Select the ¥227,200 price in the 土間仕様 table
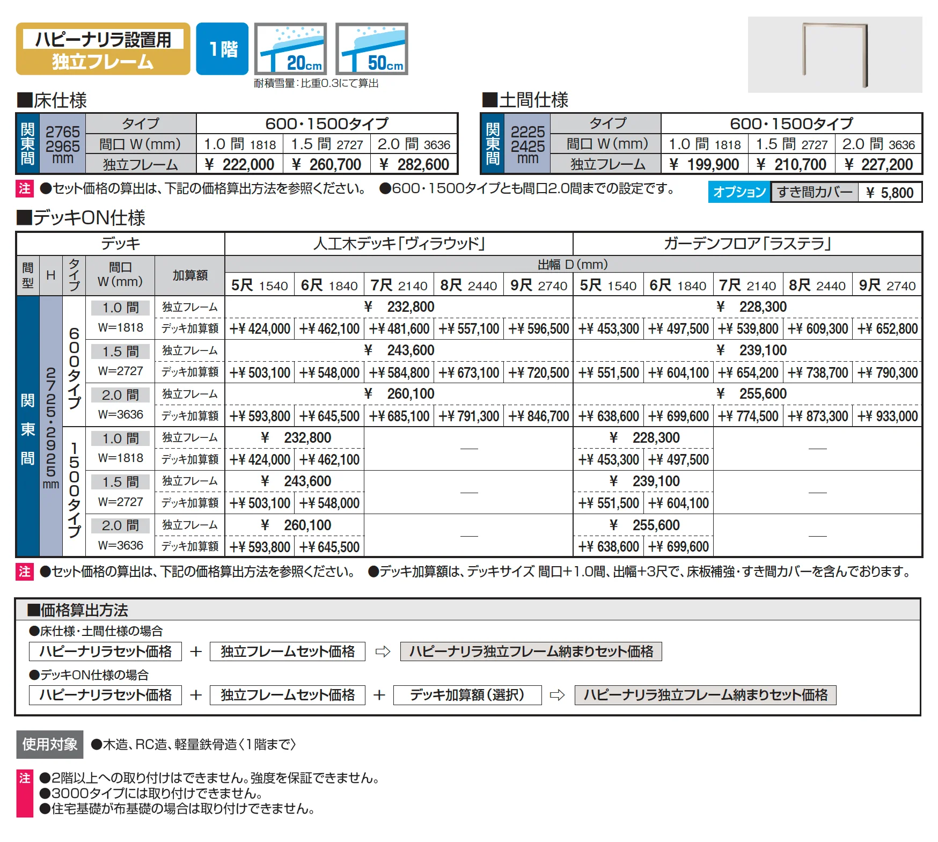This screenshot has width=938, height=842. pyautogui.click(x=878, y=164)
